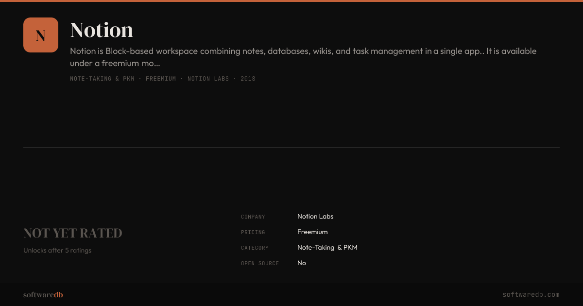The image size is (583, 306).
Task: Click the "No" open source value
Action: 302,263
